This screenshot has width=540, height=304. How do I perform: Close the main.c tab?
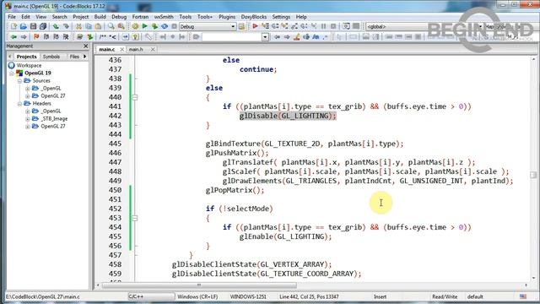121,50
